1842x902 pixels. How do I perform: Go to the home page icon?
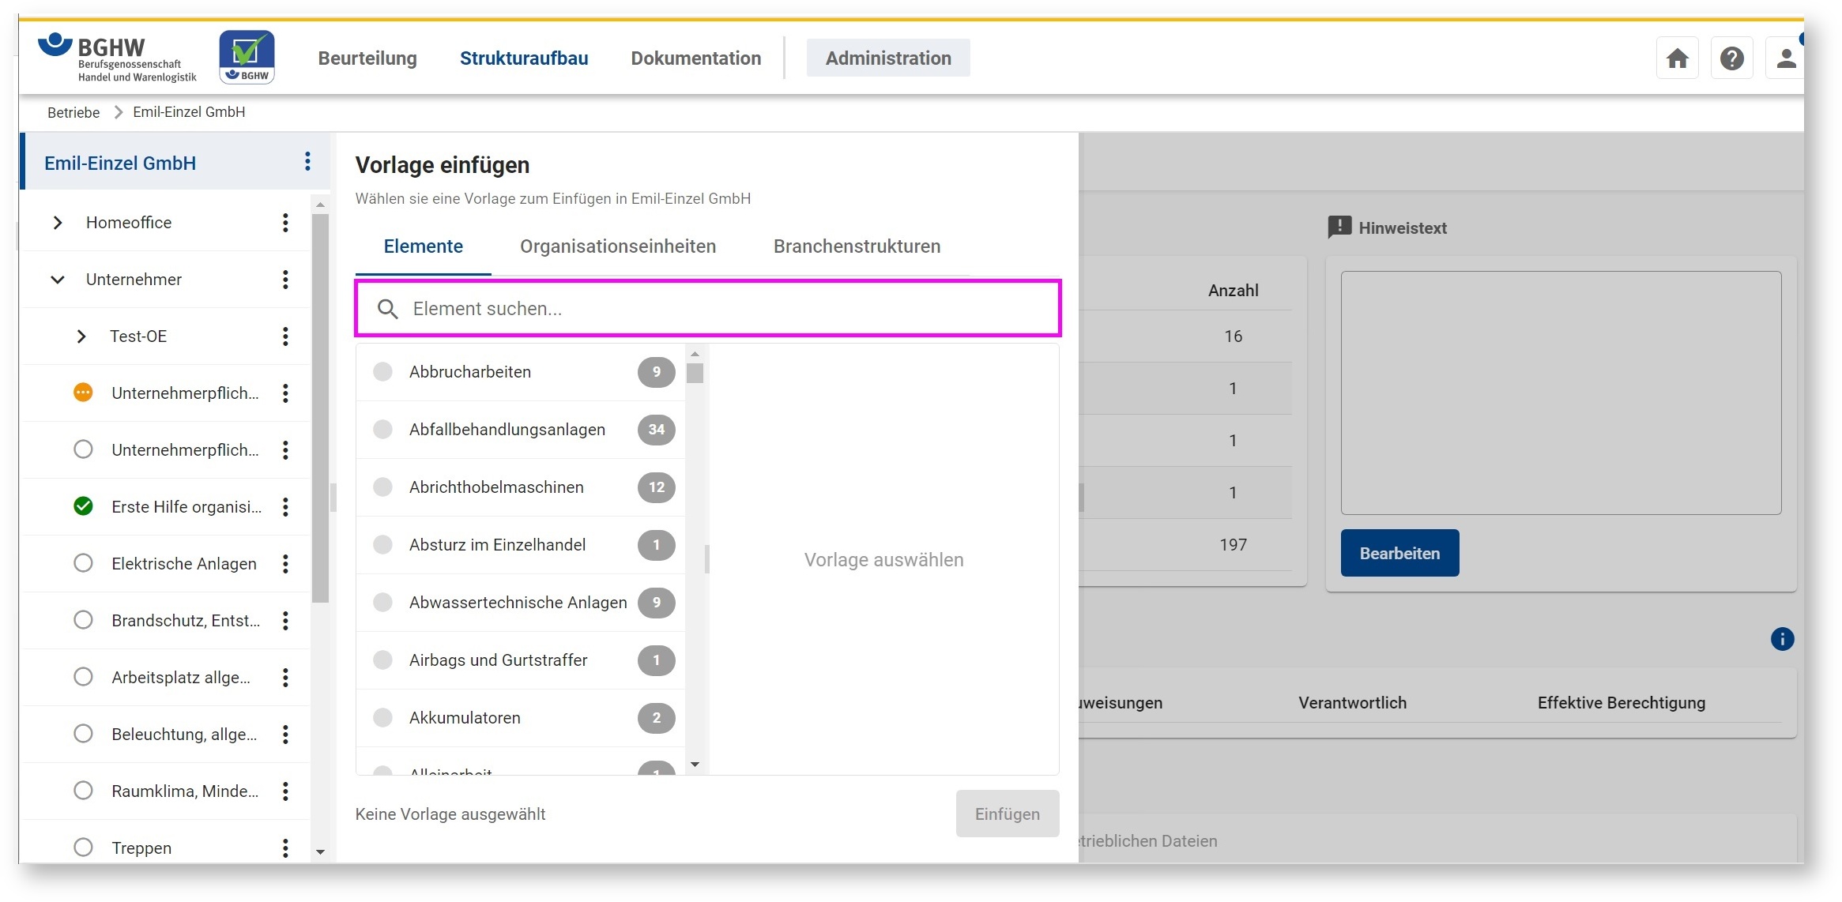point(1677,58)
